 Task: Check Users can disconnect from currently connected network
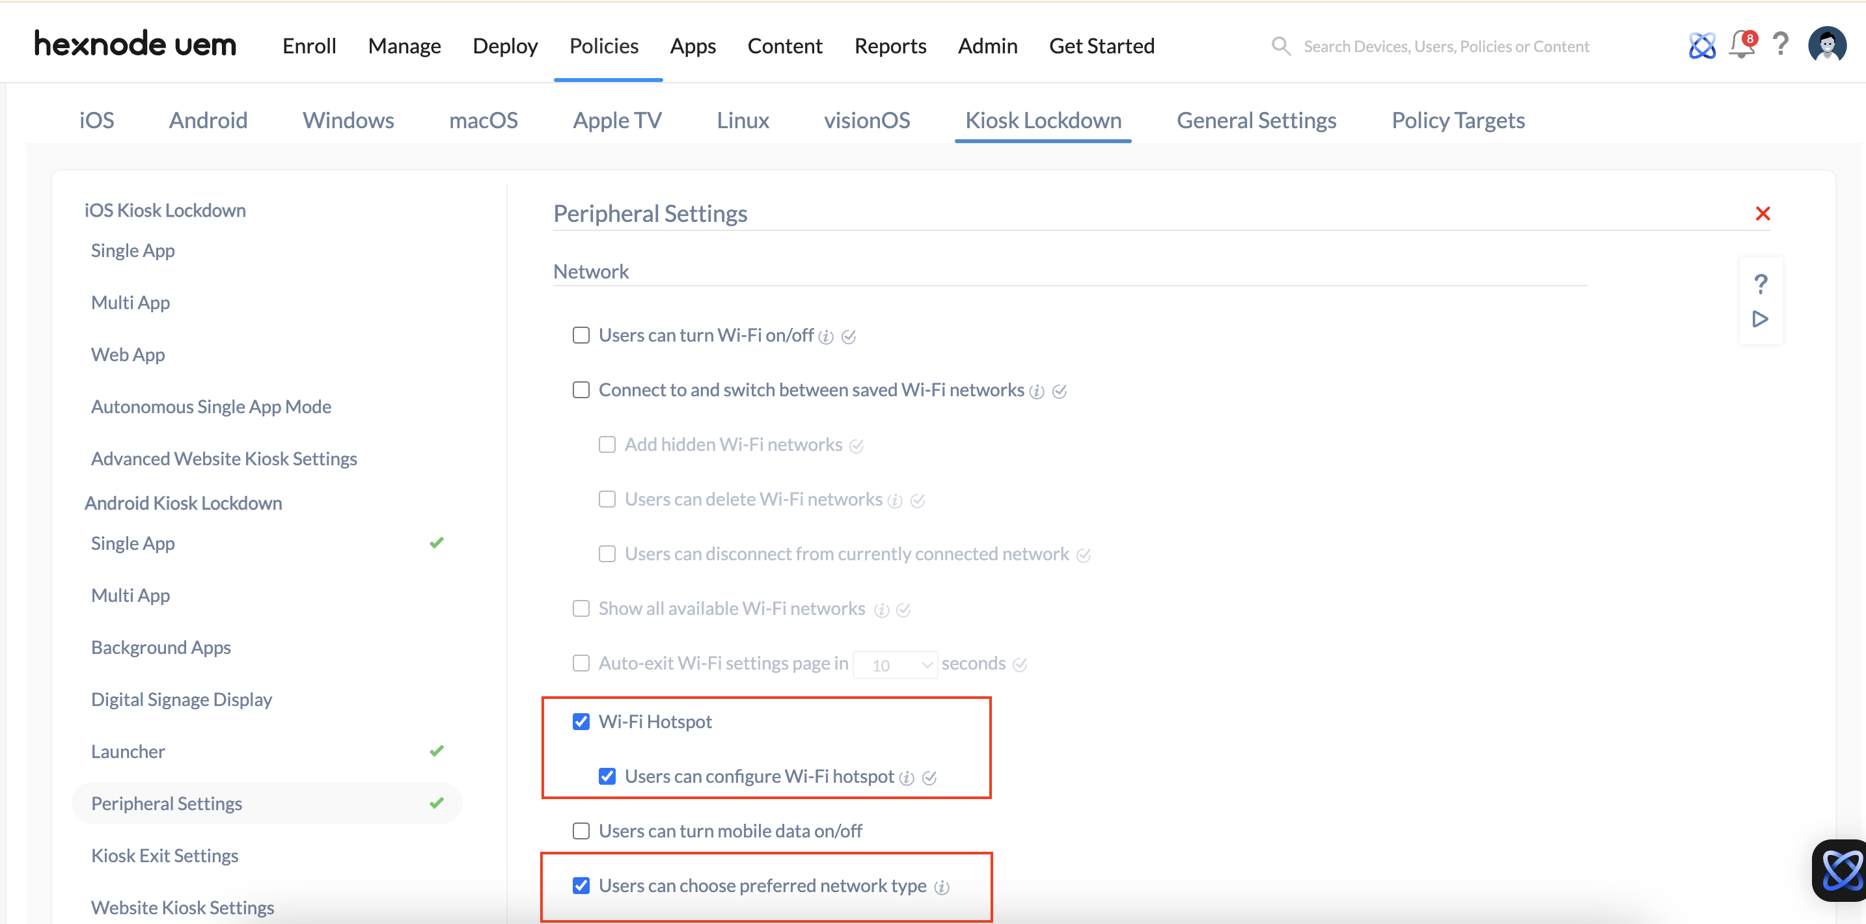point(607,554)
